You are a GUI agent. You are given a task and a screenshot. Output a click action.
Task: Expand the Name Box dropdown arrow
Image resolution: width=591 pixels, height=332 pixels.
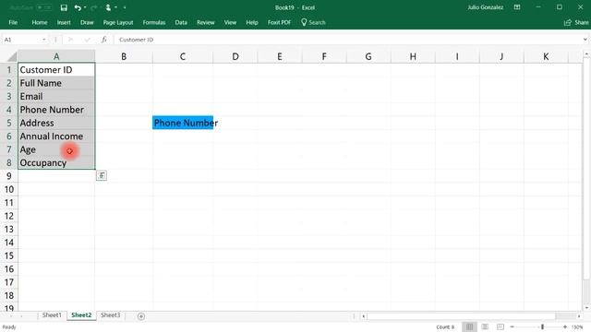[x=44, y=40]
